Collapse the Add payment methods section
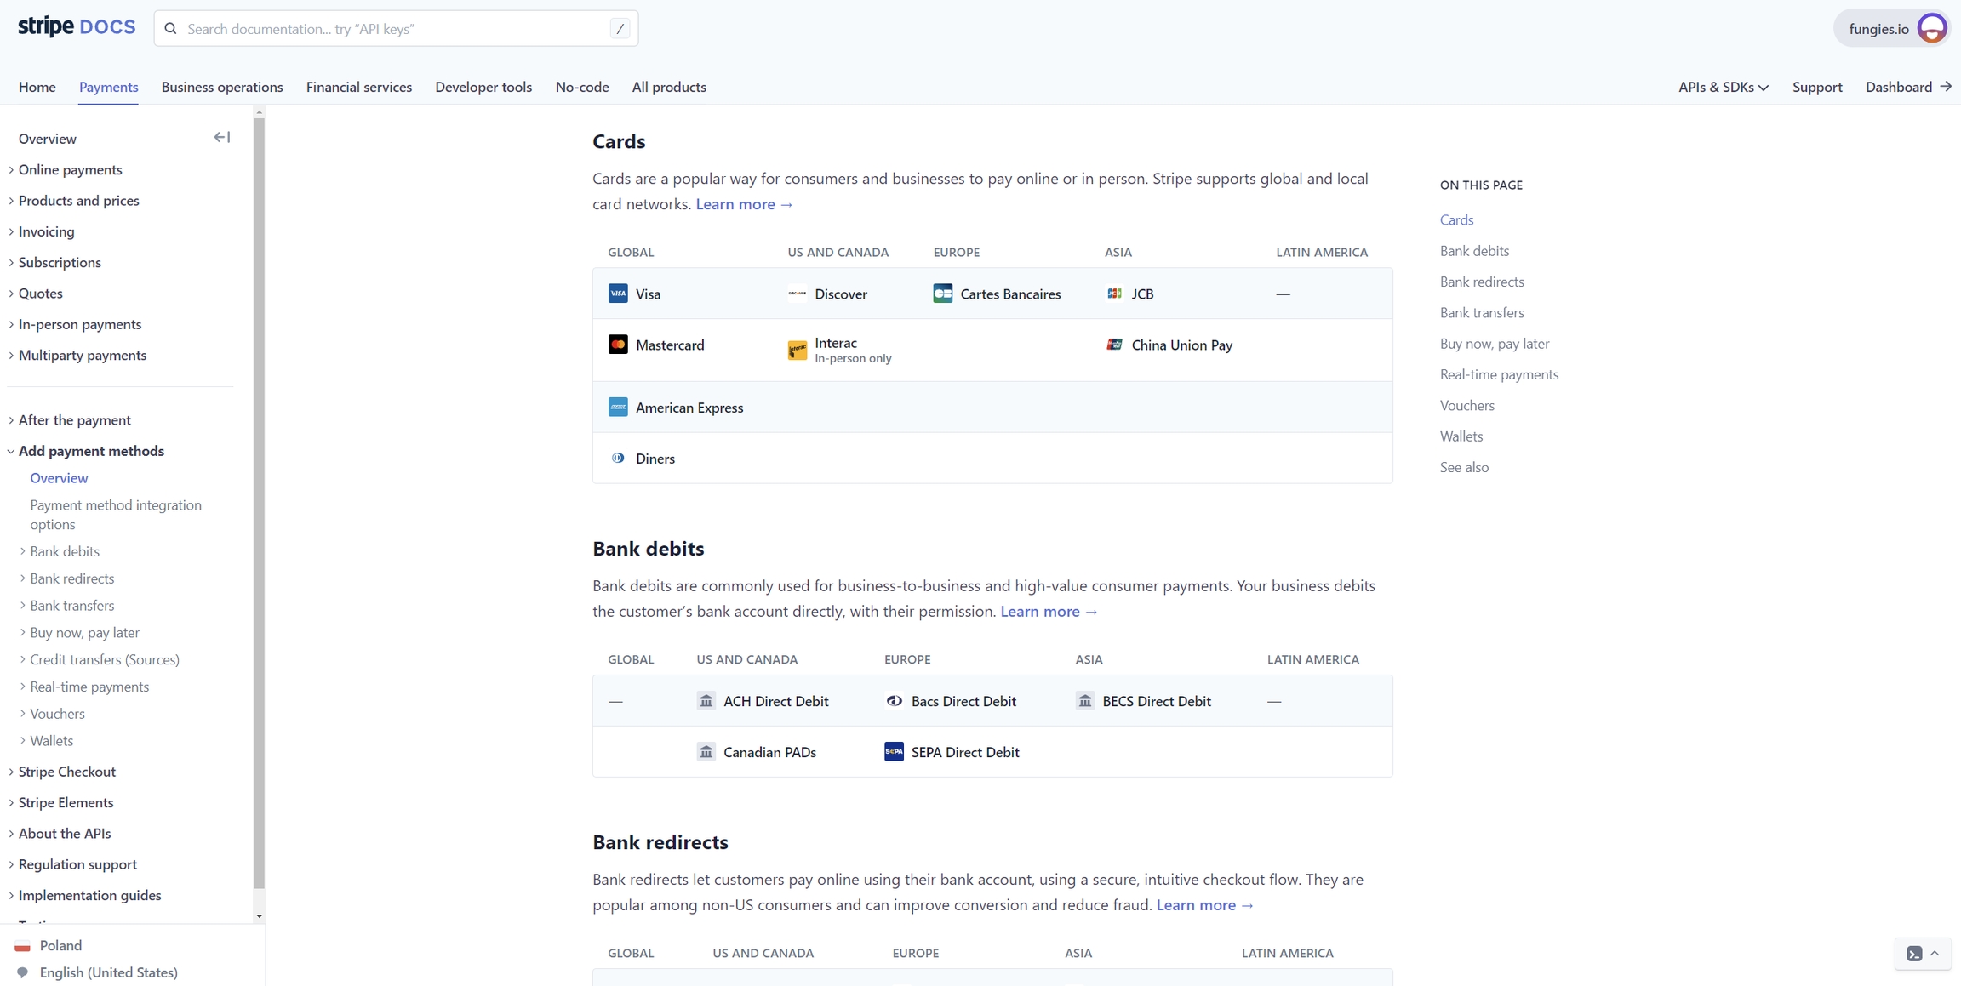The image size is (1961, 986). click(90, 451)
